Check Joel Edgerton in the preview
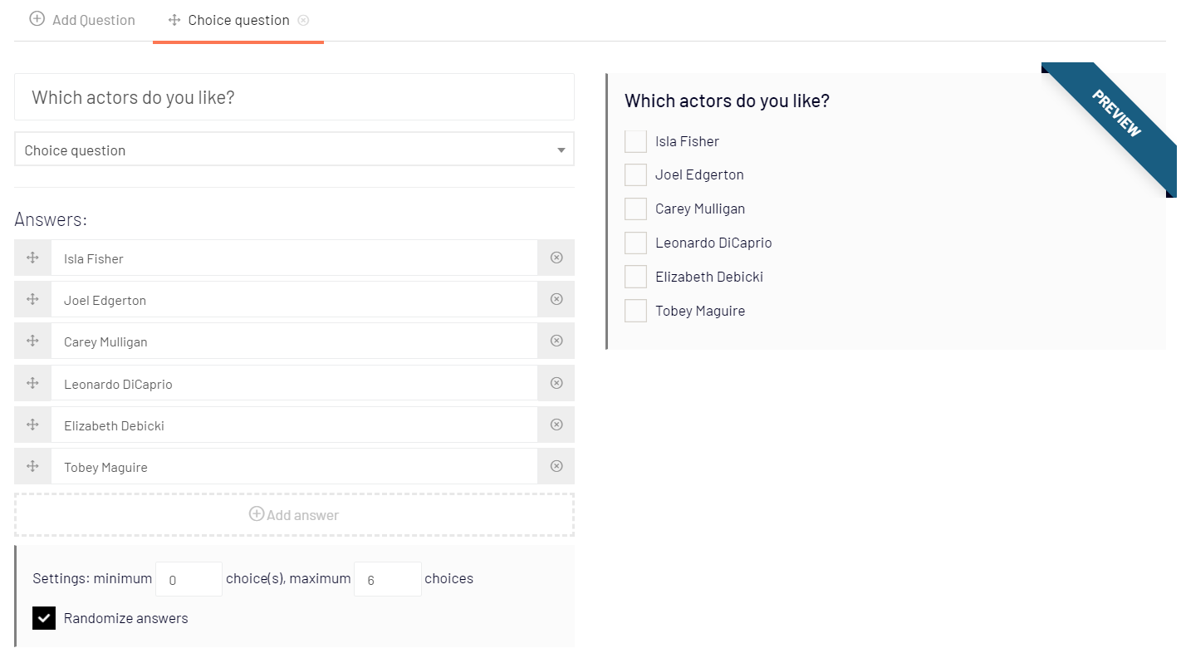Viewport: 1181px width, 658px height. tap(635, 174)
